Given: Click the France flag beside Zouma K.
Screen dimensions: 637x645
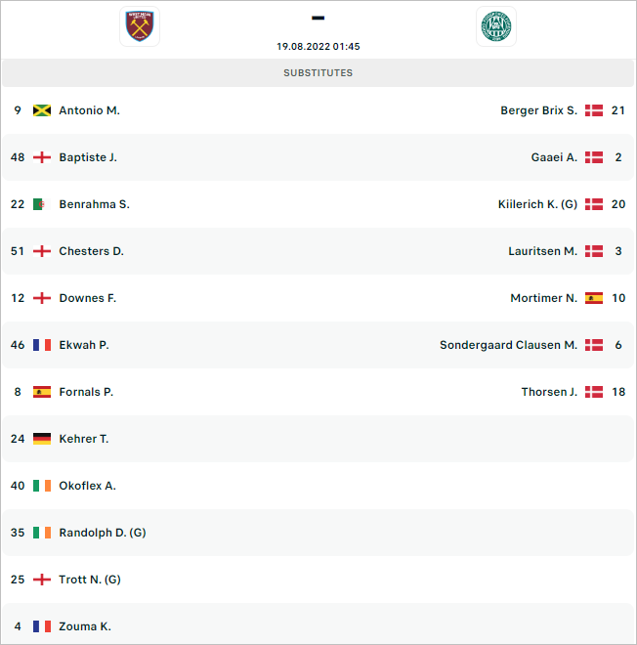Looking at the screenshot, I should pos(42,626).
